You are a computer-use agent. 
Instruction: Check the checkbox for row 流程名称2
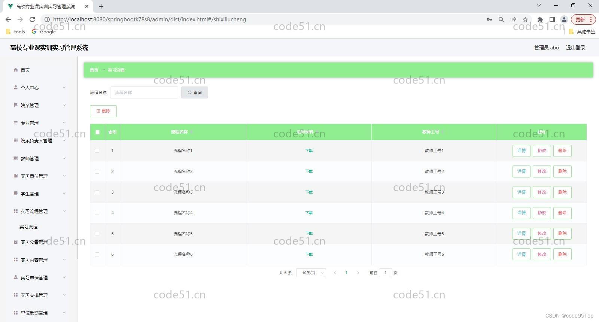(97, 171)
